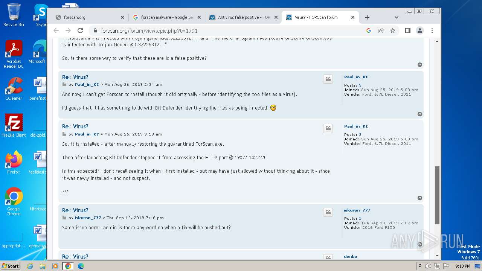Image resolution: width=482 pixels, height=271 pixels.
Task: Open the Windows Start menu
Action: tap(10, 266)
